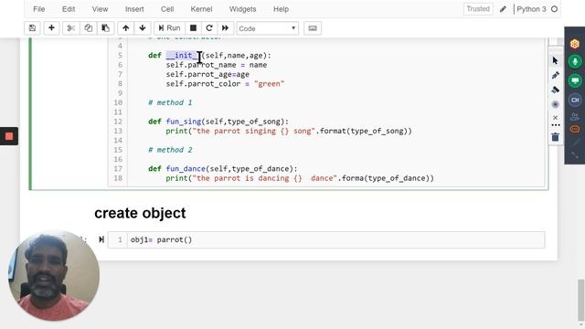This screenshot has width=585, height=329.
Task: Click the # method 1 comment
Action: click(x=170, y=102)
